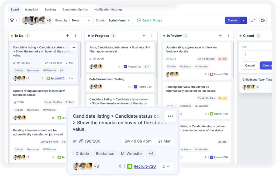Open the filter funnel menu
This screenshot has height=176, width=276.
tap(14, 20)
